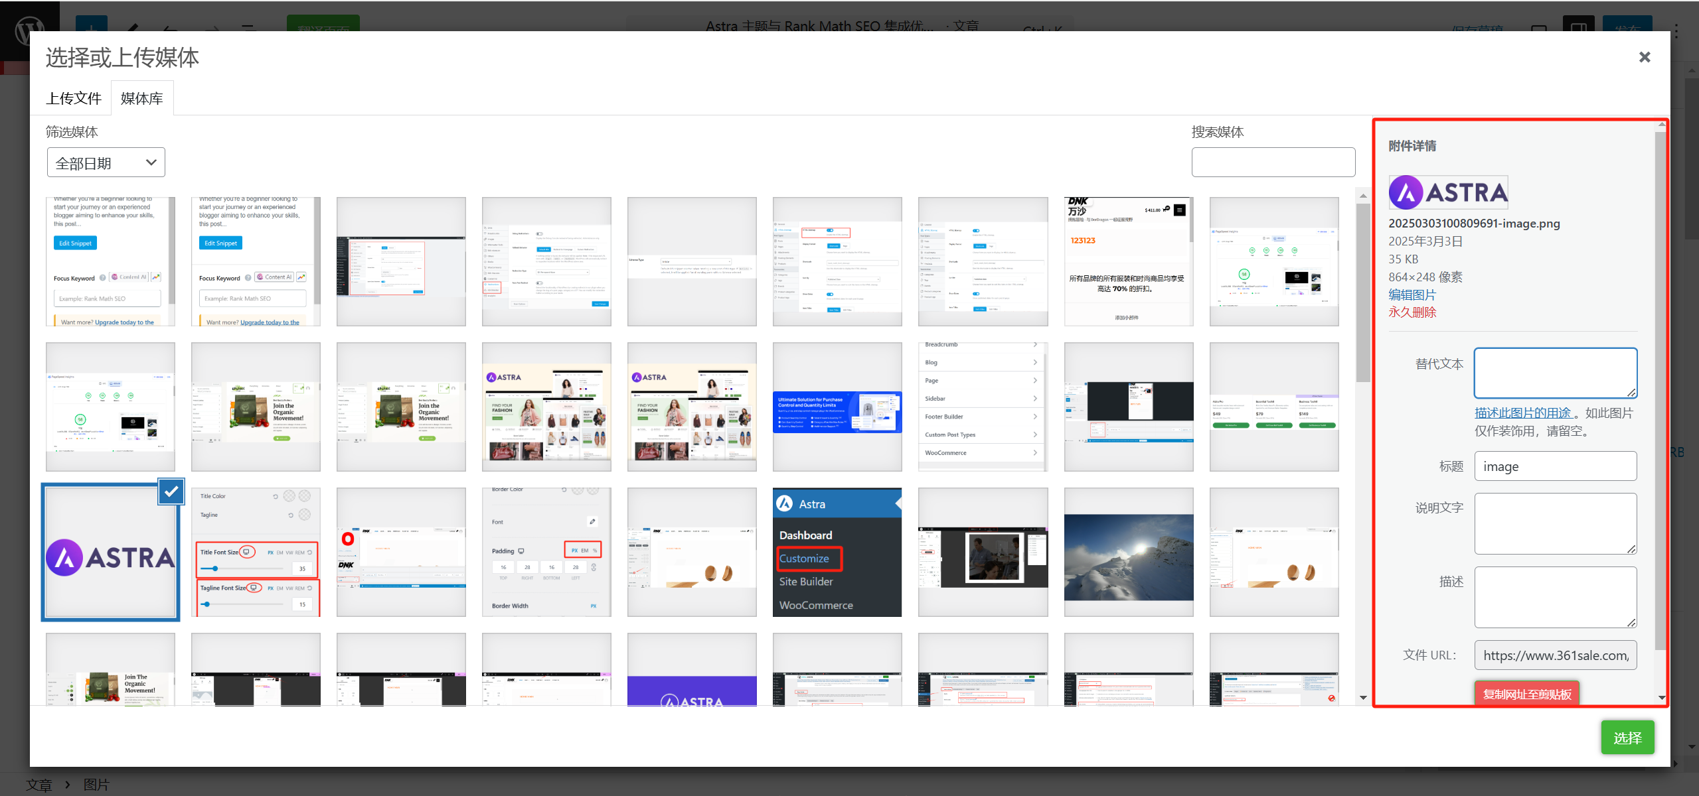
Task: Click in the 搜索媒体 search field
Action: tap(1273, 163)
